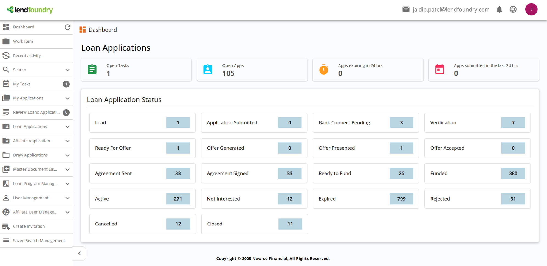The image size is (547, 266).
Task: Open the notification bell icon
Action: [499, 9]
